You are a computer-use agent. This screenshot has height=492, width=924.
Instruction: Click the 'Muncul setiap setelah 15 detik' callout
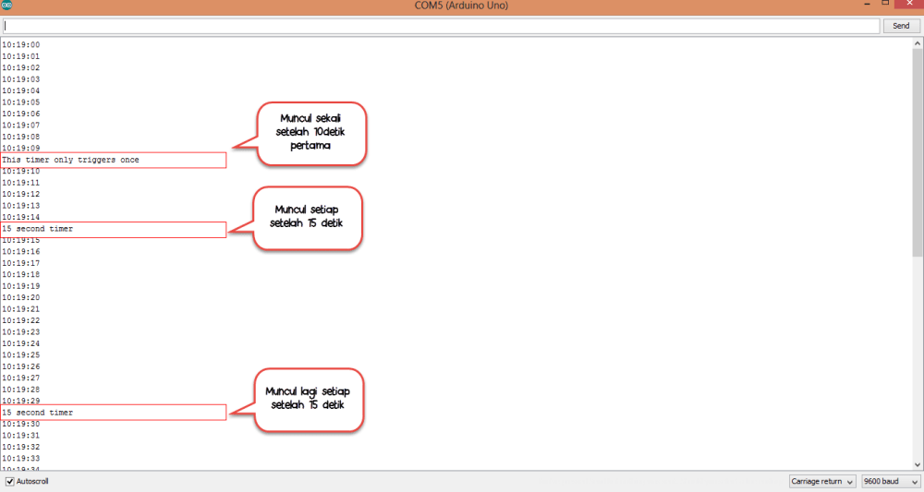coord(309,217)
